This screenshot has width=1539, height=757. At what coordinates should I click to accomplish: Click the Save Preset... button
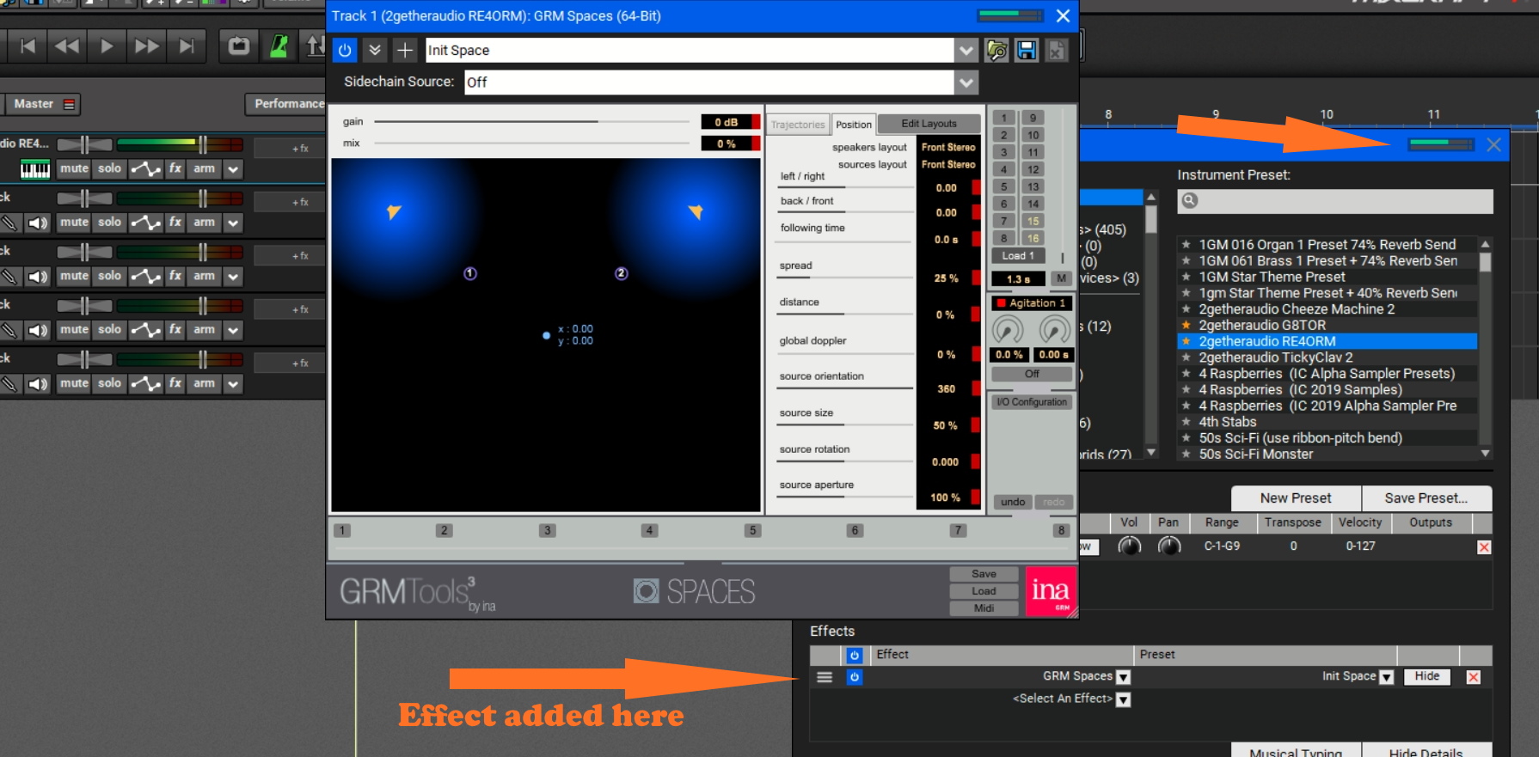(x=1426, y=498)
